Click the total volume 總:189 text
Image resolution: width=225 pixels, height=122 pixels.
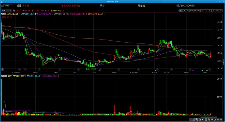pyautogui.click(x=142, y=5)
